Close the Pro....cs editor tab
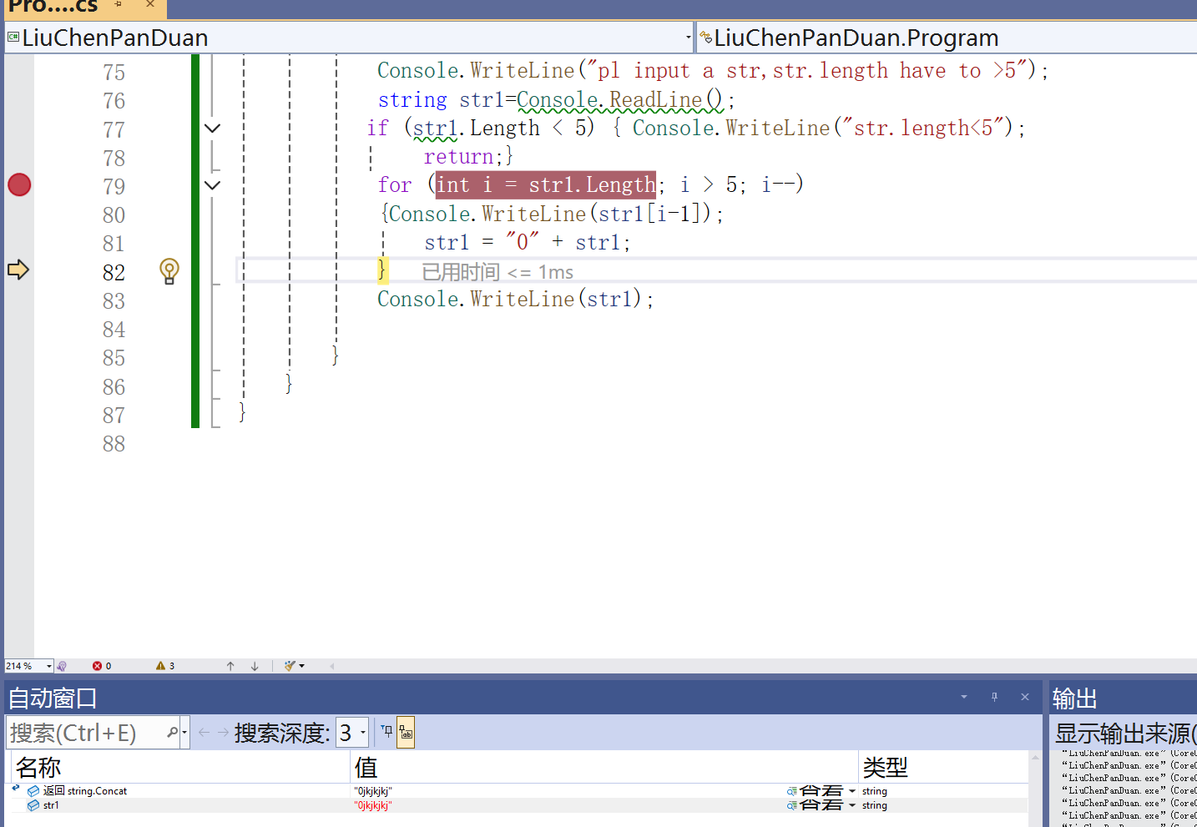The height and width of the screenshot is (827, 1197). 150,5
